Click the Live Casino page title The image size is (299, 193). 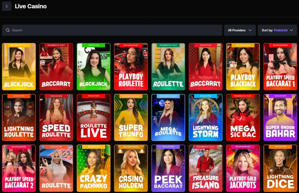[31, 6]
